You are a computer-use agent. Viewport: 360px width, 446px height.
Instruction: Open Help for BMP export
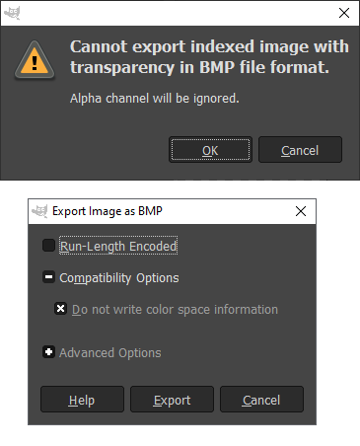click(x=82, y=400)
